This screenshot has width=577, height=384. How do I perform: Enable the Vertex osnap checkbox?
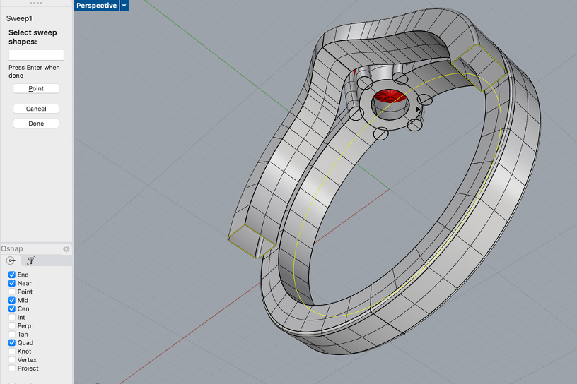click(12, 359)
